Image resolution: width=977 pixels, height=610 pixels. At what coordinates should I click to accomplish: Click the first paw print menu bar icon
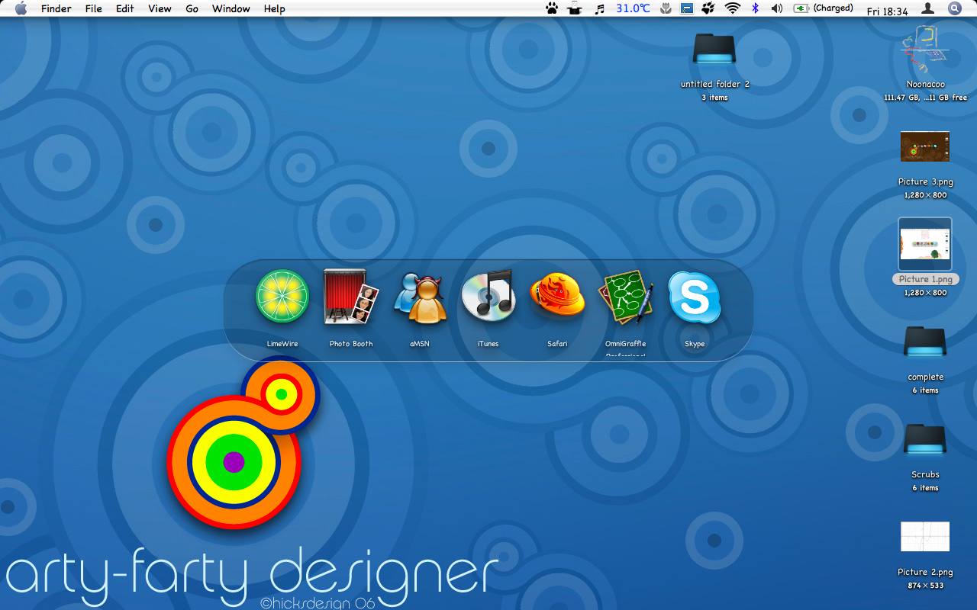pos(552,8)
